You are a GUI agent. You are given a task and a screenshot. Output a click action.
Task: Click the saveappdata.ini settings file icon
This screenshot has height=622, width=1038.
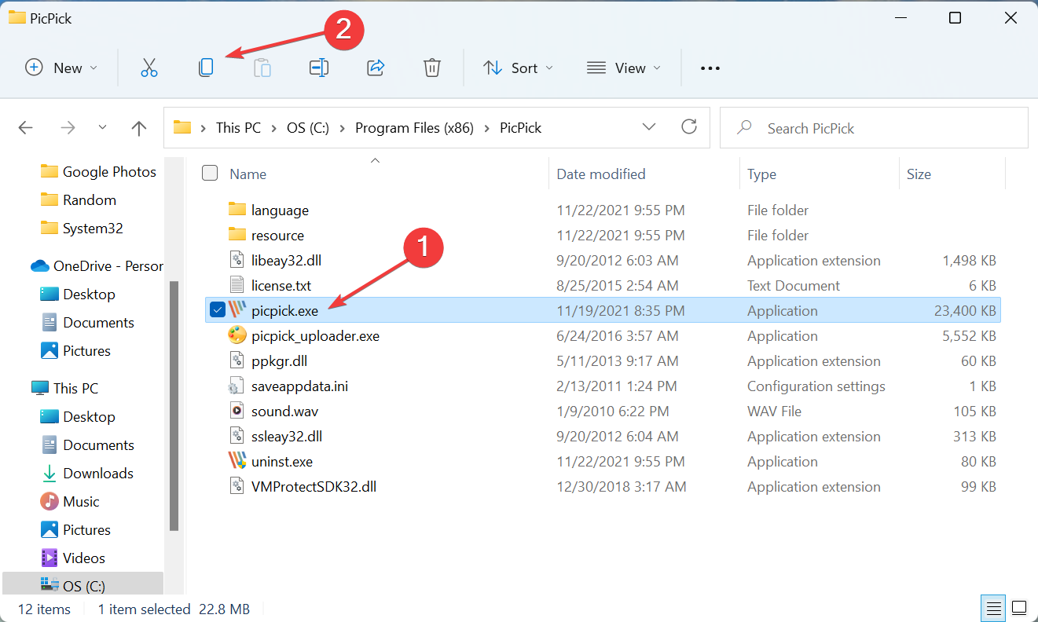pyautogui.click(x=237, y=386)
